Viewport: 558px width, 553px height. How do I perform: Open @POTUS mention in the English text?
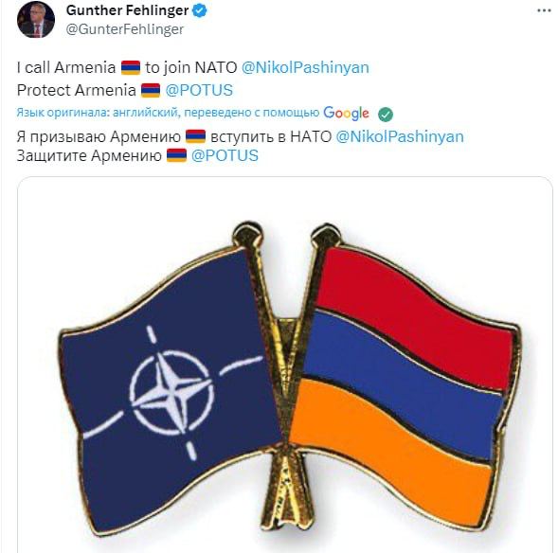coord(199,90)
